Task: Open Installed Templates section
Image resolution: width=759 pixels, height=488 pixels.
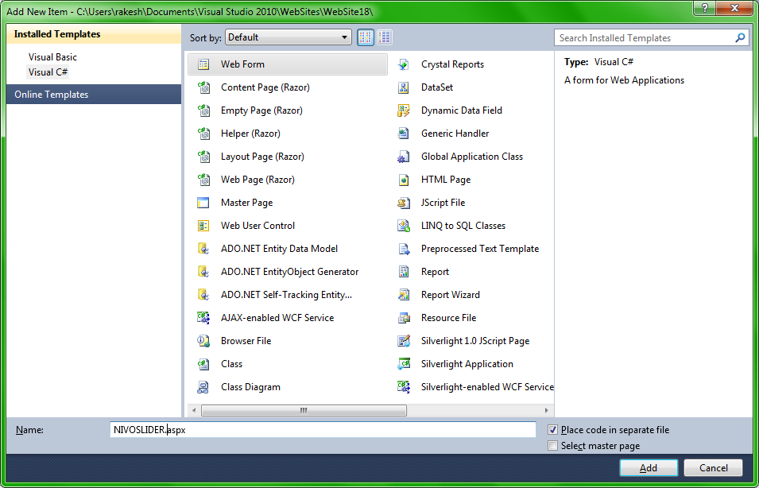Action: tap(94, 34)
